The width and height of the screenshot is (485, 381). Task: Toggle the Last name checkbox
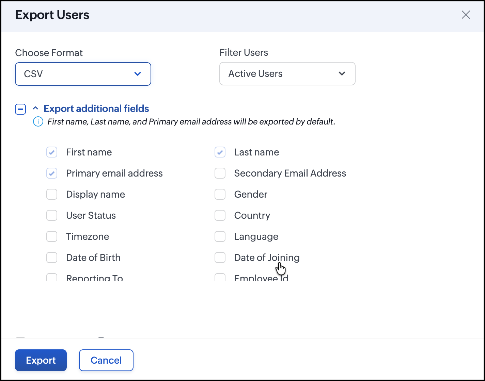click(x=220, y=152)
